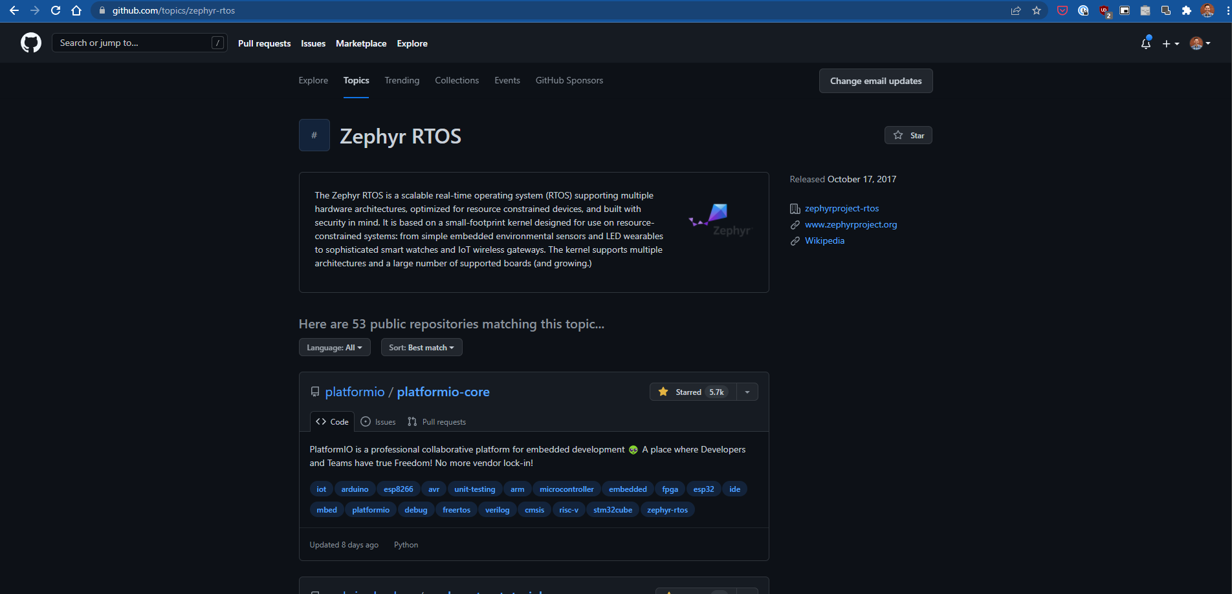This screenshot has height=594, width=1232.
Task: Bookmark the page with the star icon
Action: coord(1037,10)
